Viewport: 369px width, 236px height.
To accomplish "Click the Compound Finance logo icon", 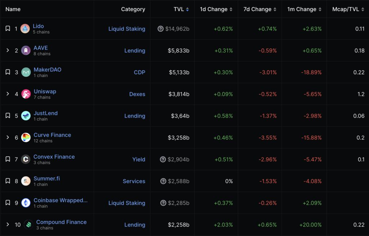I will point(28,225).
